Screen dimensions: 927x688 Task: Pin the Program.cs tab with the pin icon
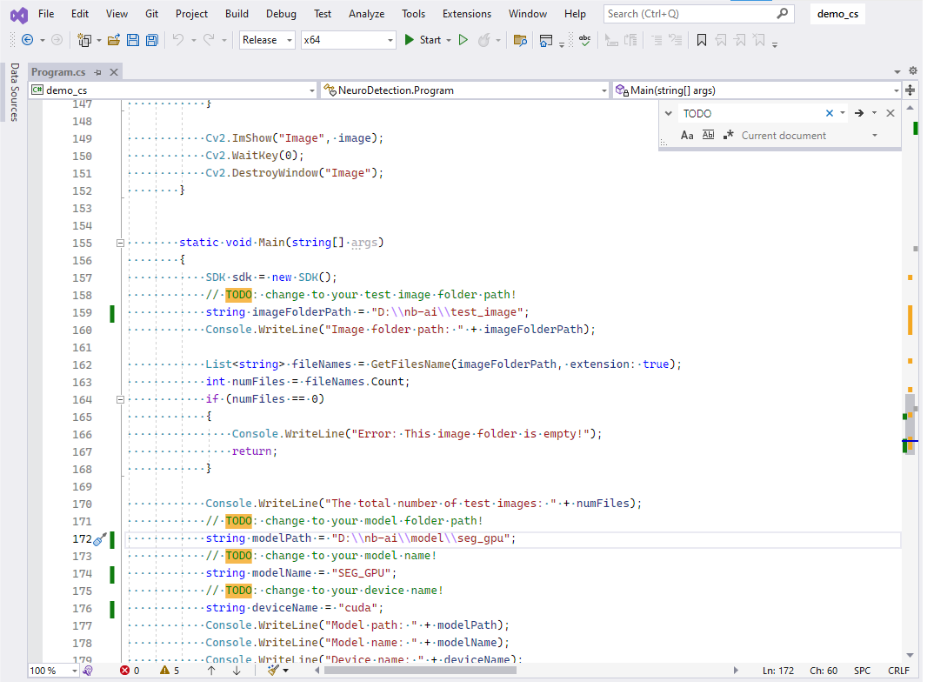click(x=98, y=73)
